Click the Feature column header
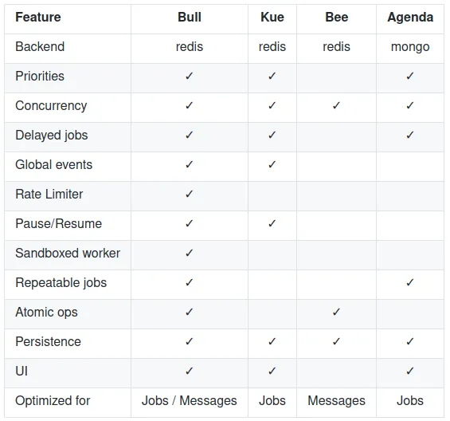The image size is (450, 421). pyautogui.click(x=38, y=18)
